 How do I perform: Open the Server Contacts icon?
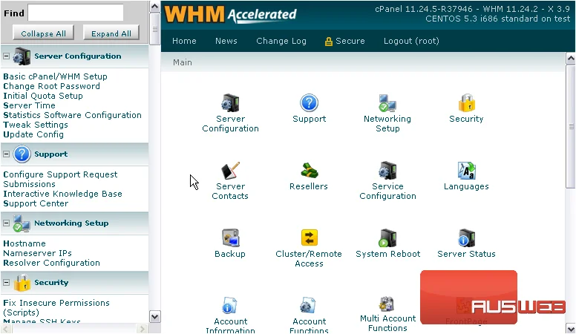click(x=230, y=171)
